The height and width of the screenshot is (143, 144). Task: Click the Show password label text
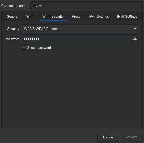(x=39, y=48)
